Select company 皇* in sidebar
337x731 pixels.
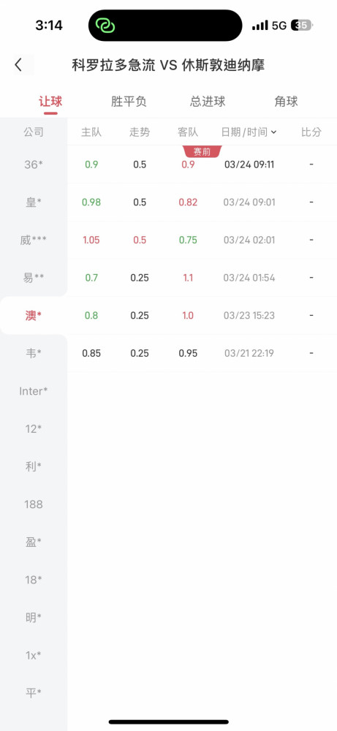[34, 202]
